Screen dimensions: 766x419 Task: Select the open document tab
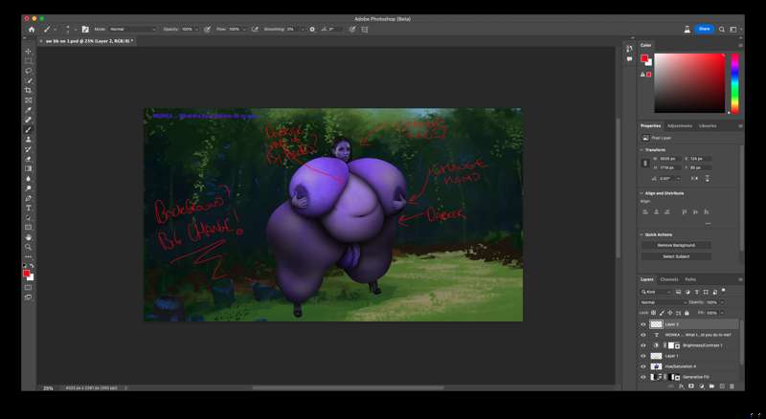pyautogui.click(x=88, y=41)
